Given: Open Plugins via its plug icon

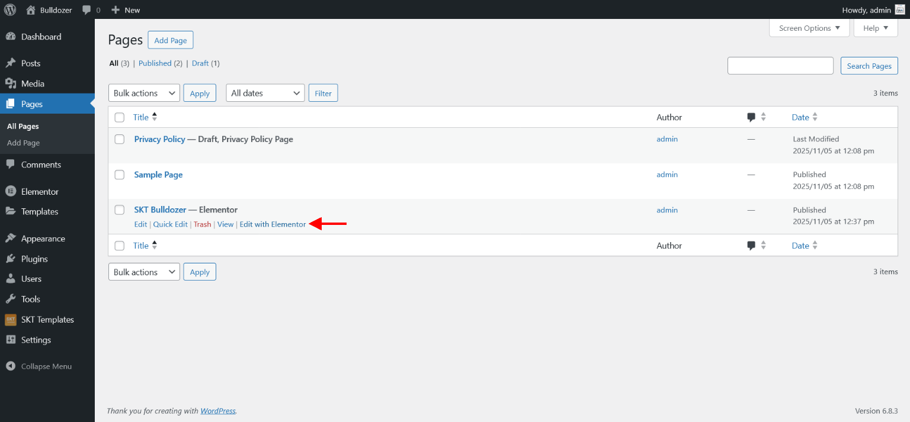Looking at the screenshot, I should click(x=11, y=259).
